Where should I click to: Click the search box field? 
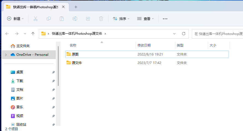click(x=217, y=34)
